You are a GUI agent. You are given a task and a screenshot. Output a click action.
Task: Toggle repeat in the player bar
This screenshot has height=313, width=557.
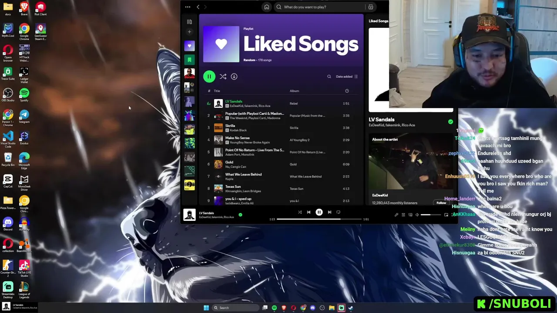[x=339, y=212]
